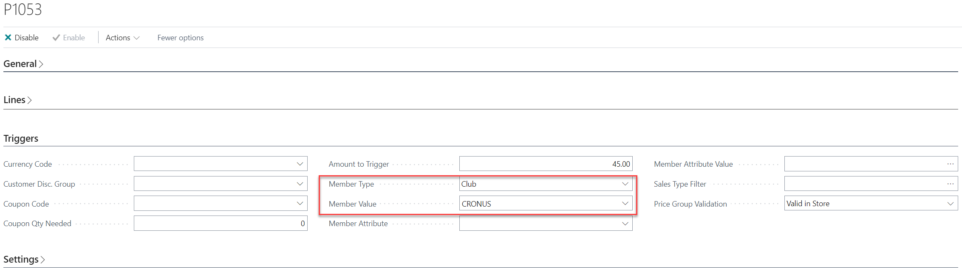
Task: Expand the Settings section
Action: [x=24, y=259]
